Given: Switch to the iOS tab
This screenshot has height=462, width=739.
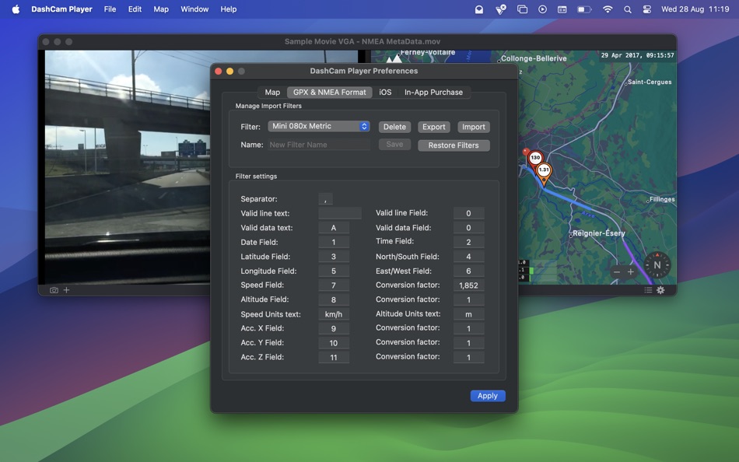Looking at the screenshot, I should (x=385, y=93).
